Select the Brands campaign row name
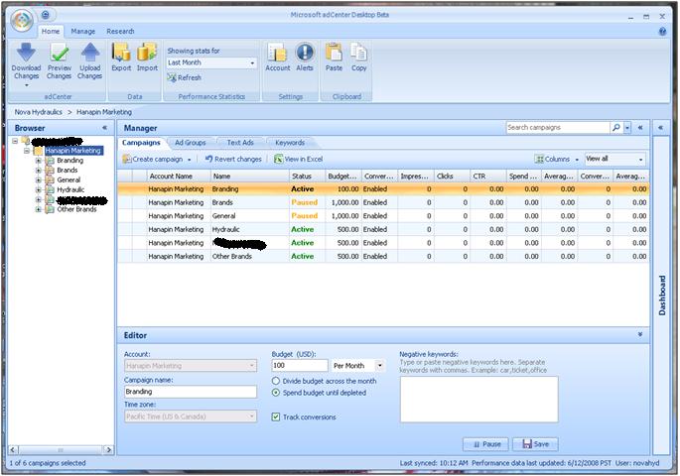680x476 pixels. pyautogui.click(x=222, y=202)
